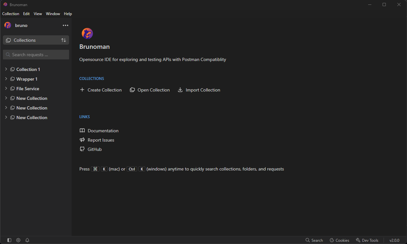
Task: Open the View menu
Action: click(x=38, y=13)
